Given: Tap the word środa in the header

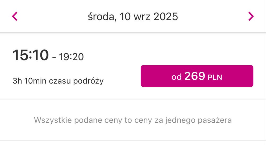Looking at the screenshot, I should [101, 17].
